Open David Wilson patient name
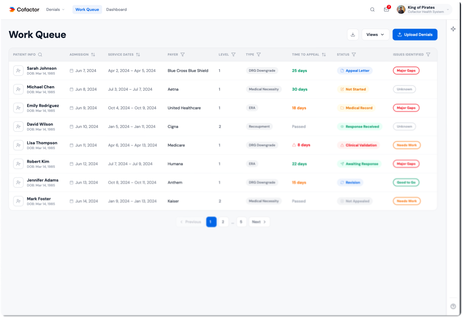 [40, 124]
